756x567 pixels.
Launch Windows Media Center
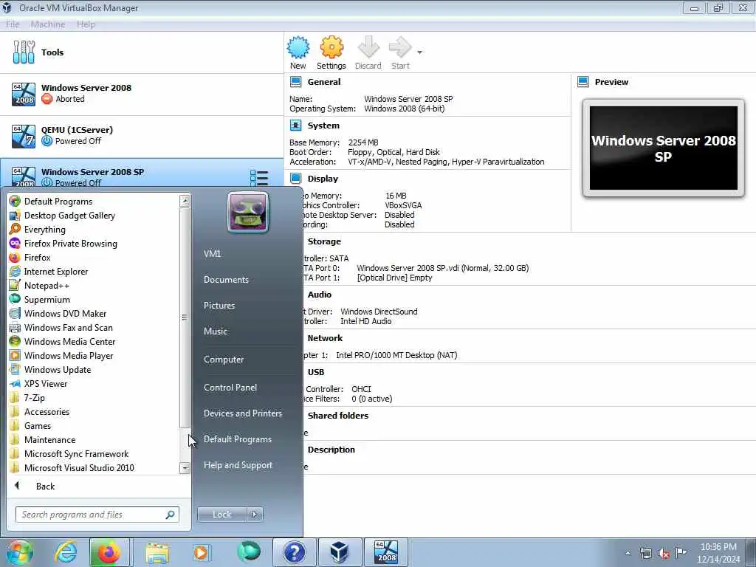(94, 341)
